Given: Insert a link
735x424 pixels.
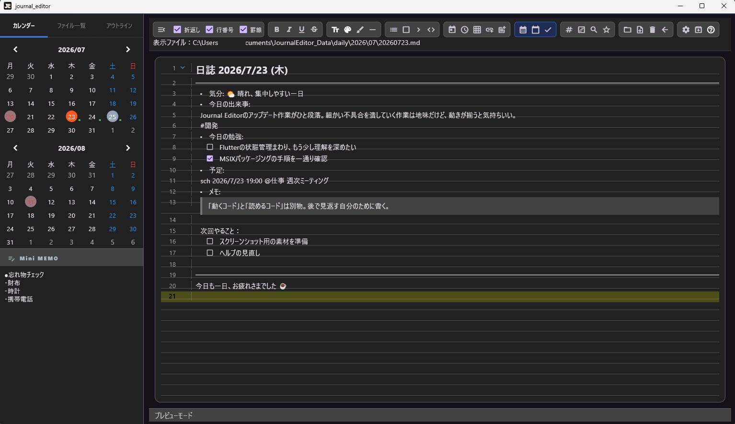Looking at the screenshot, I should pos(489,30).
